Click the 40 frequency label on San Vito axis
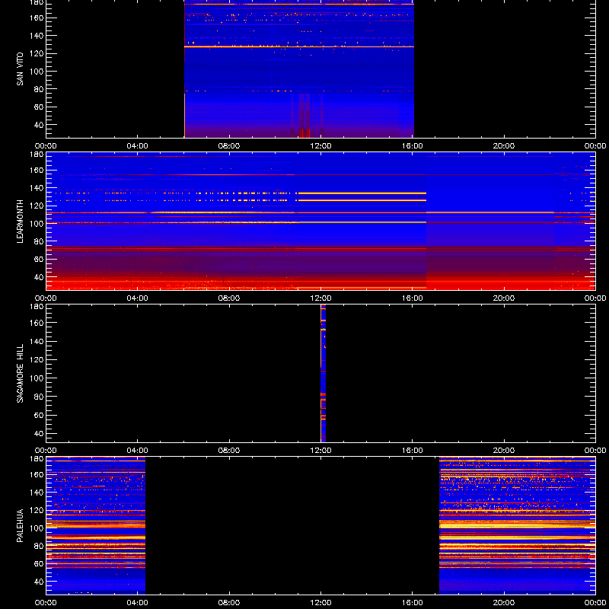The width and height of the screenshot is (609, 609). [x=39, y=125]
